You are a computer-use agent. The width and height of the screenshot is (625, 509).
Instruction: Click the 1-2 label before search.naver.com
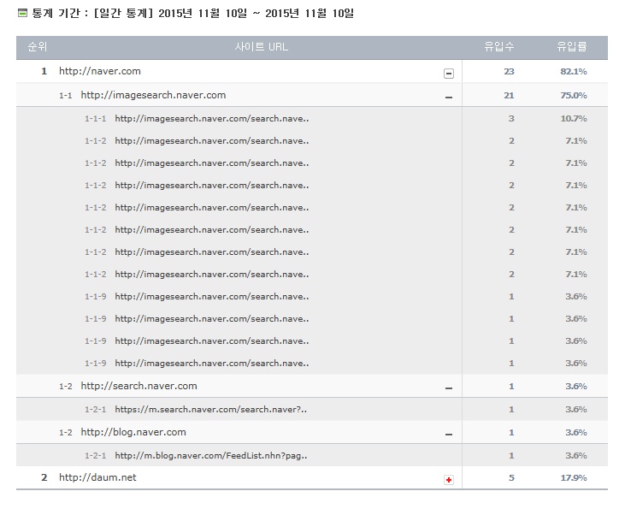coord(65,387)
